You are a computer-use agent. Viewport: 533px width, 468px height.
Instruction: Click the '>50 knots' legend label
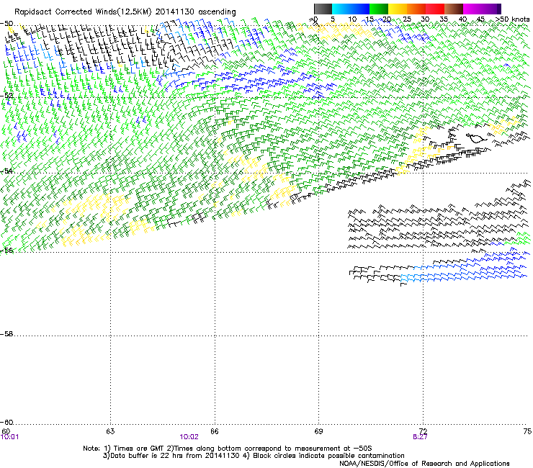(512, 19)
